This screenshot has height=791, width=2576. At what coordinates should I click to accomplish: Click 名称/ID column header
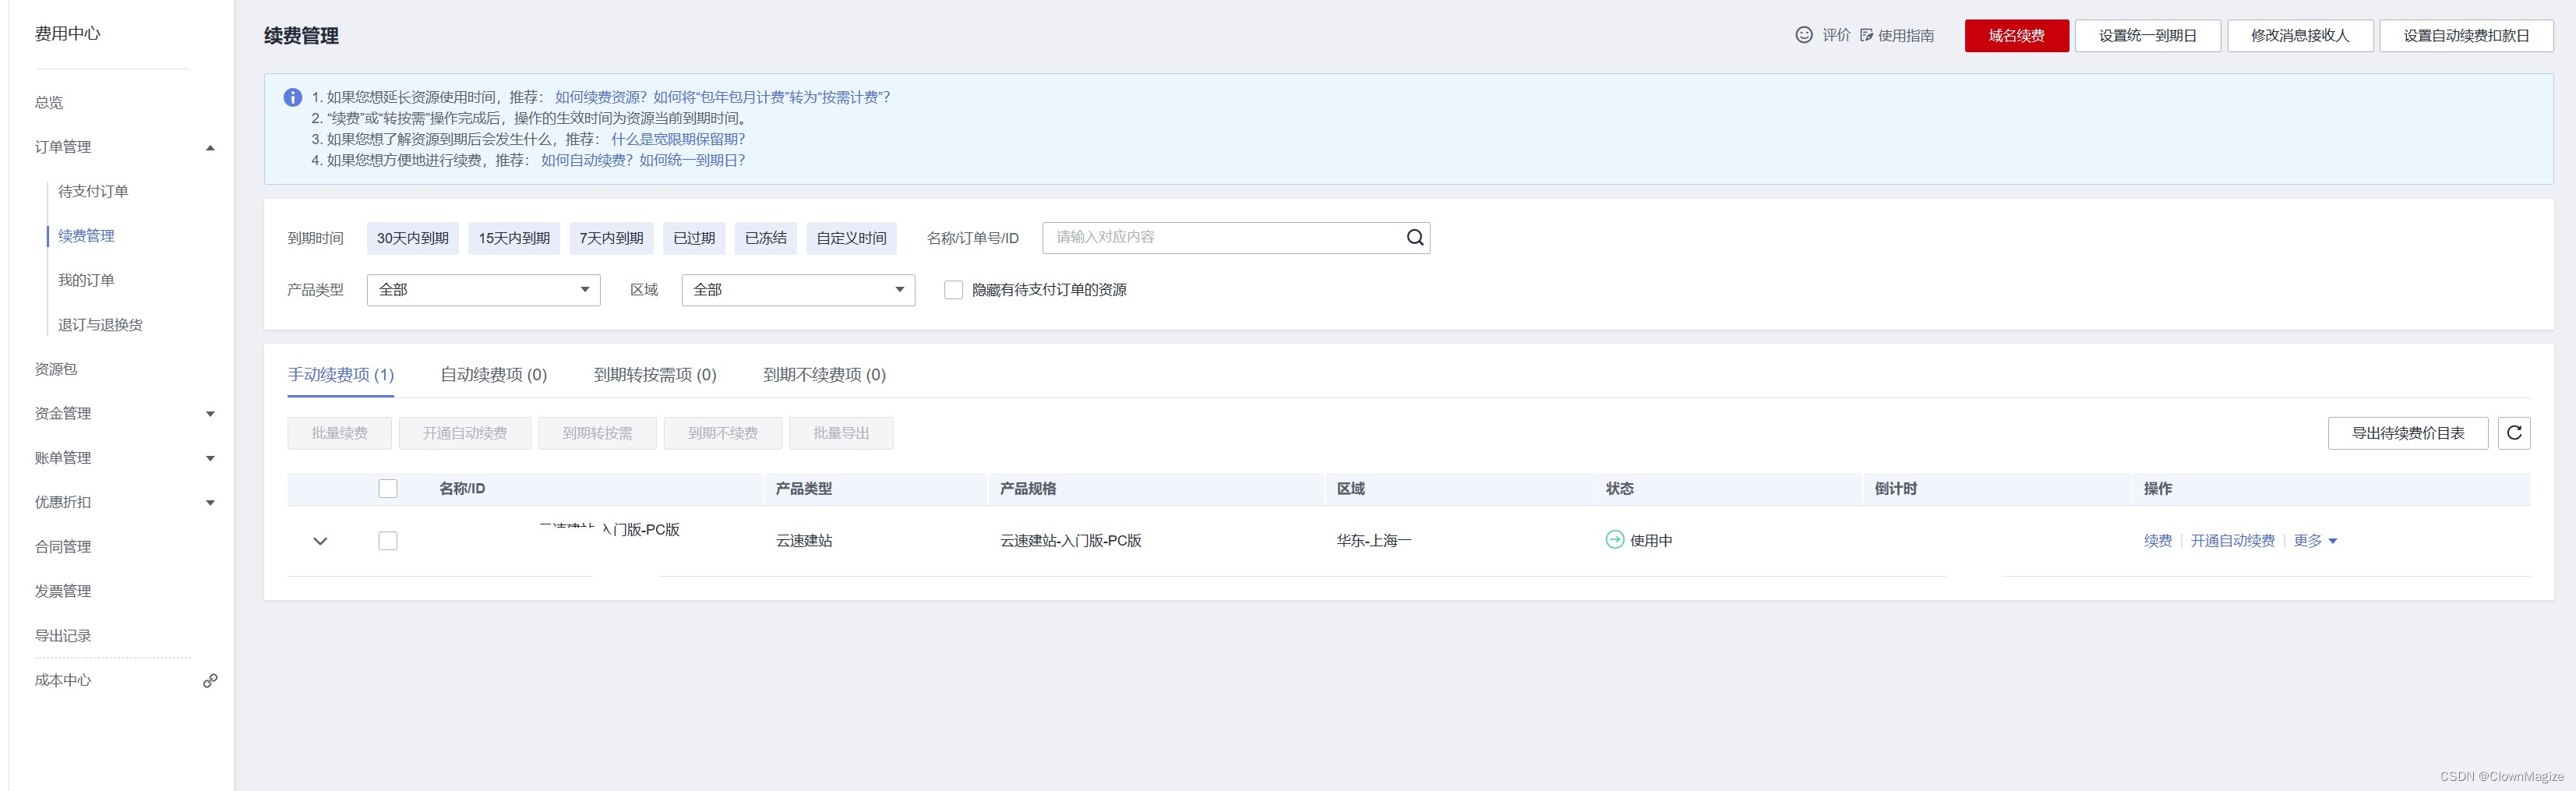pyautogui.click(x=462, y=488)
